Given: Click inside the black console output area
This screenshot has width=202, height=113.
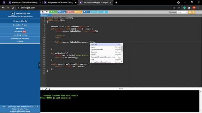Looking at the screenshot, I should (120, 101).
